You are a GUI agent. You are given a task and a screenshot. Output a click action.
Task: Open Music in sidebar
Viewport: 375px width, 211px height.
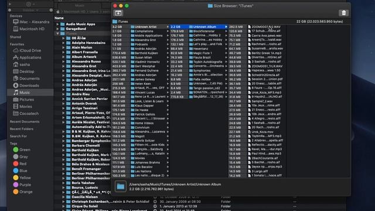30,93
